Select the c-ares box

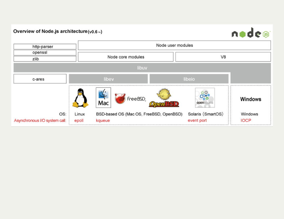point(40,79)
